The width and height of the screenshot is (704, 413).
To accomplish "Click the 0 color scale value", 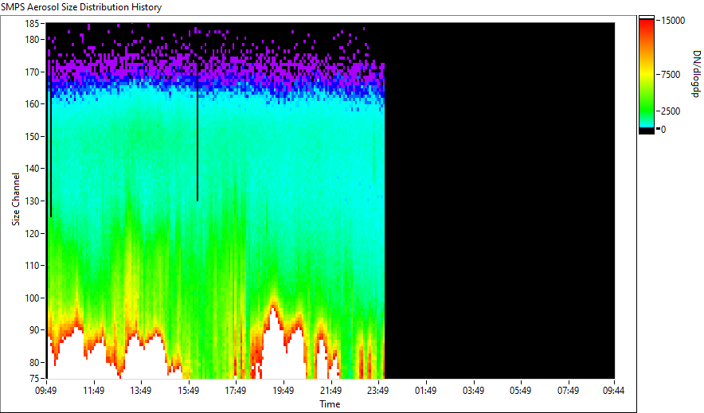I will [x=663, y=130].
